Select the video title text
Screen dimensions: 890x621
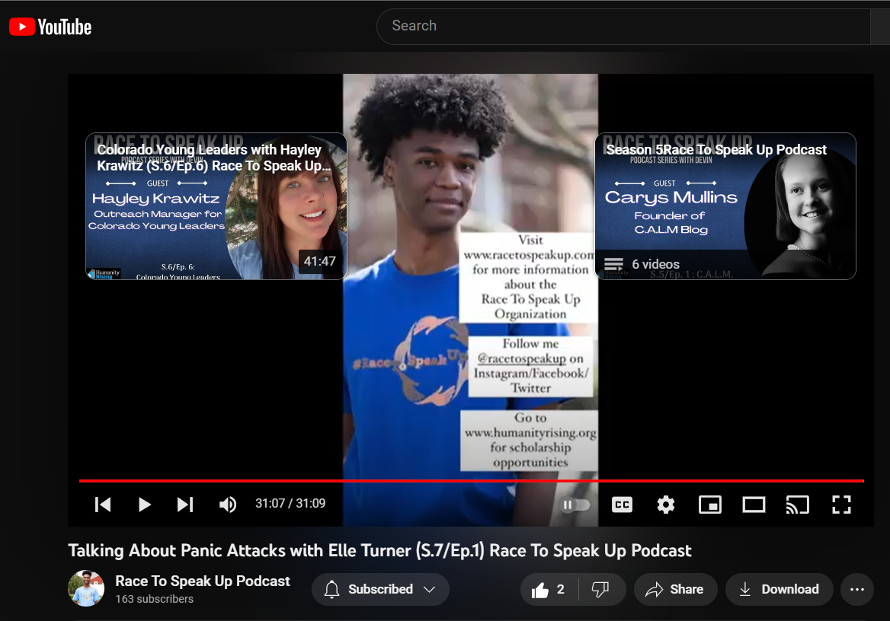[x=379, y=551]
